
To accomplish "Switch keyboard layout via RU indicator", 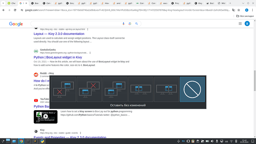I will (x=183, y=141).
